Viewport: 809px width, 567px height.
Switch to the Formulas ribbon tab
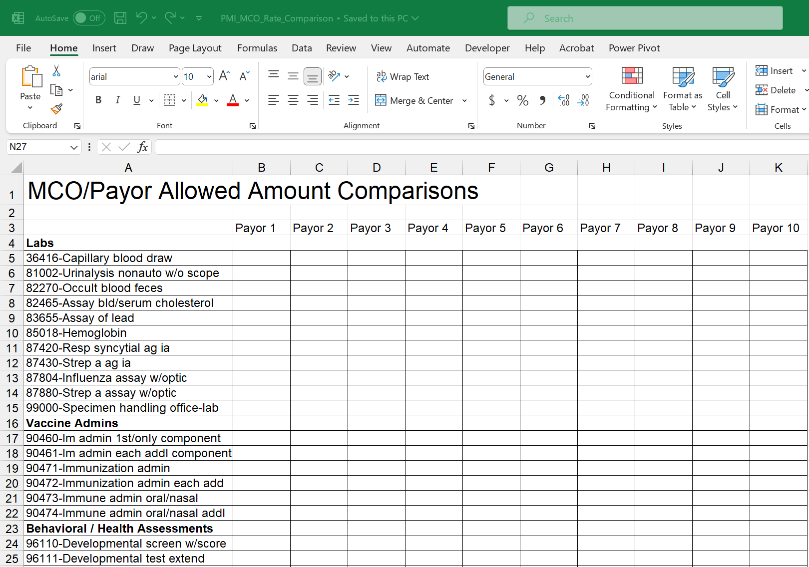click(257, 48)
